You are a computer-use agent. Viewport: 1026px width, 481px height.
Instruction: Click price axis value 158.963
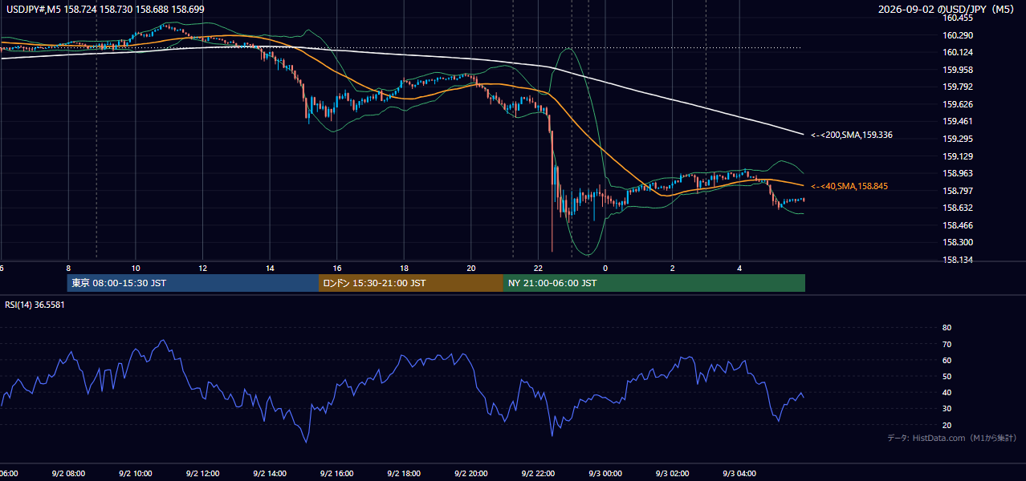[x=958, y=173]
